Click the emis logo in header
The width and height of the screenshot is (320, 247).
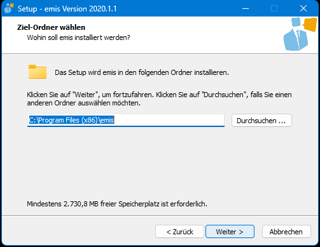pyautogui.click(x=300, y=34)
